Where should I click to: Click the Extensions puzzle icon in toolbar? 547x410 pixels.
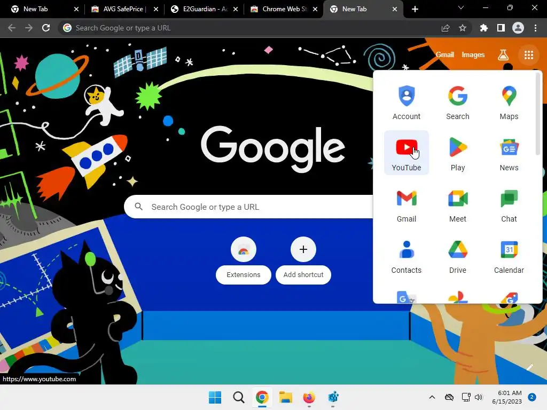(483, 28)
